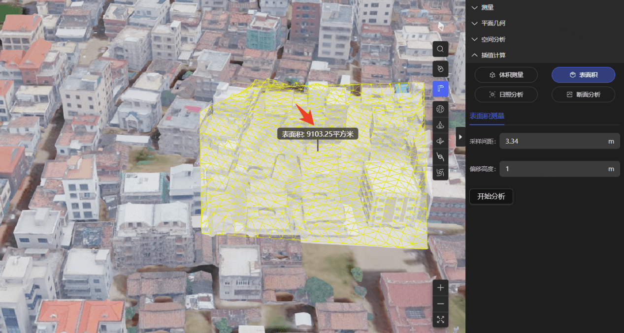624x333 pixels.
Task: Switch to the 断面分析 tool
Action: pos(583,94)
